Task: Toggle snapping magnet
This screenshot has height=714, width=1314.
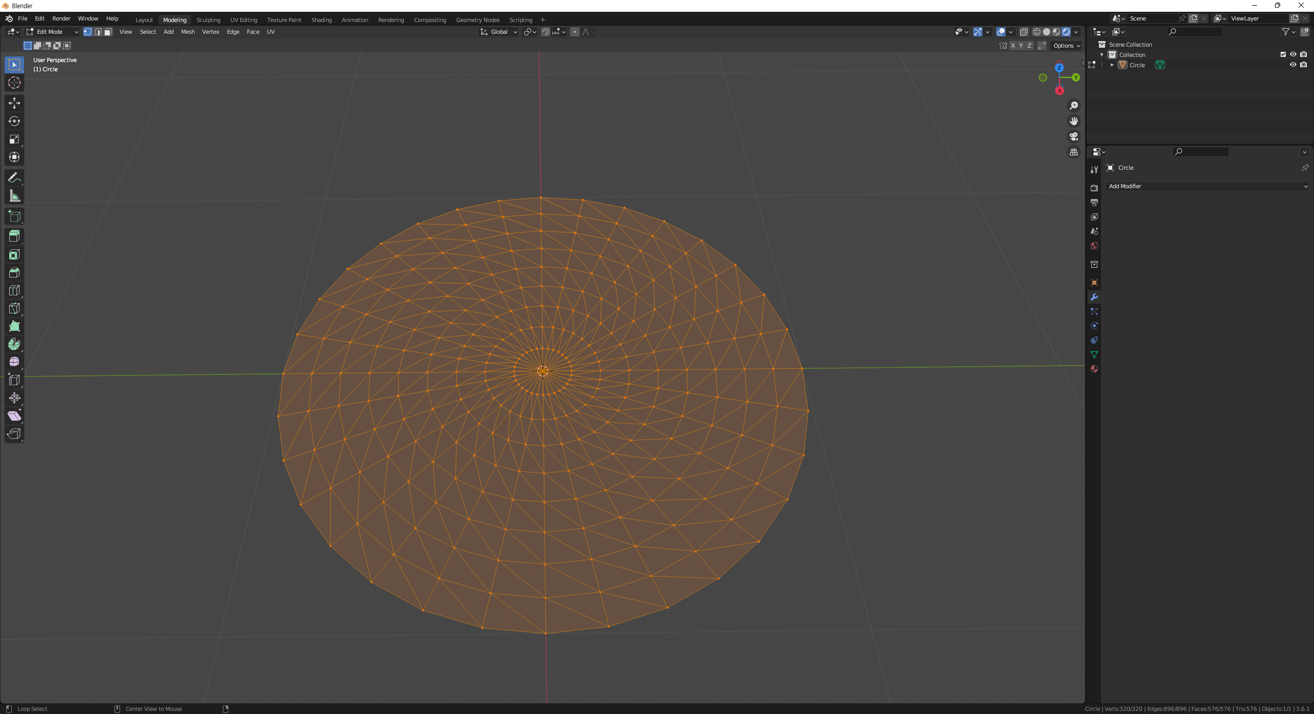Action: 546,32
